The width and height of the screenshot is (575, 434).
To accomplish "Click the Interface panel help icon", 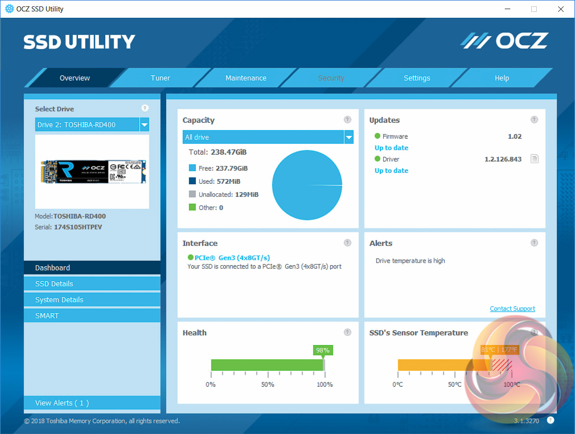I will 348,243.
